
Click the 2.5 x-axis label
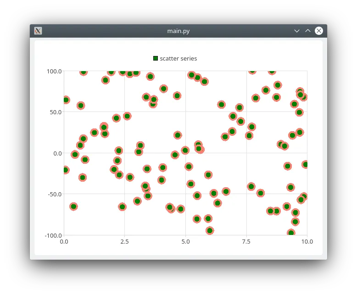pyautogui.click(x=124, y=241)
